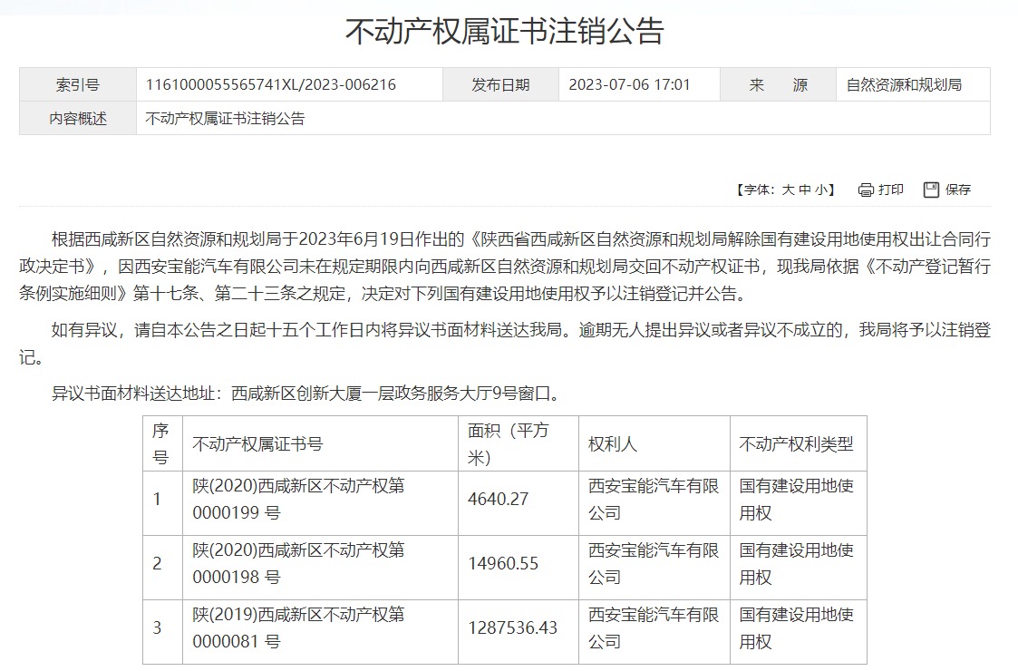Click row 2 owner 西安宝能汽车有限公司

(x=654, y=564)
